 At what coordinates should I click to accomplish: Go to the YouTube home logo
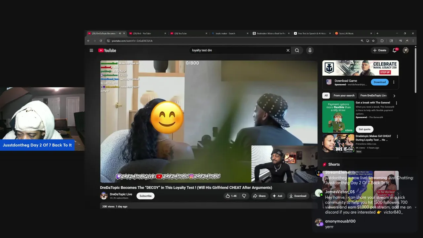(107, 50)
